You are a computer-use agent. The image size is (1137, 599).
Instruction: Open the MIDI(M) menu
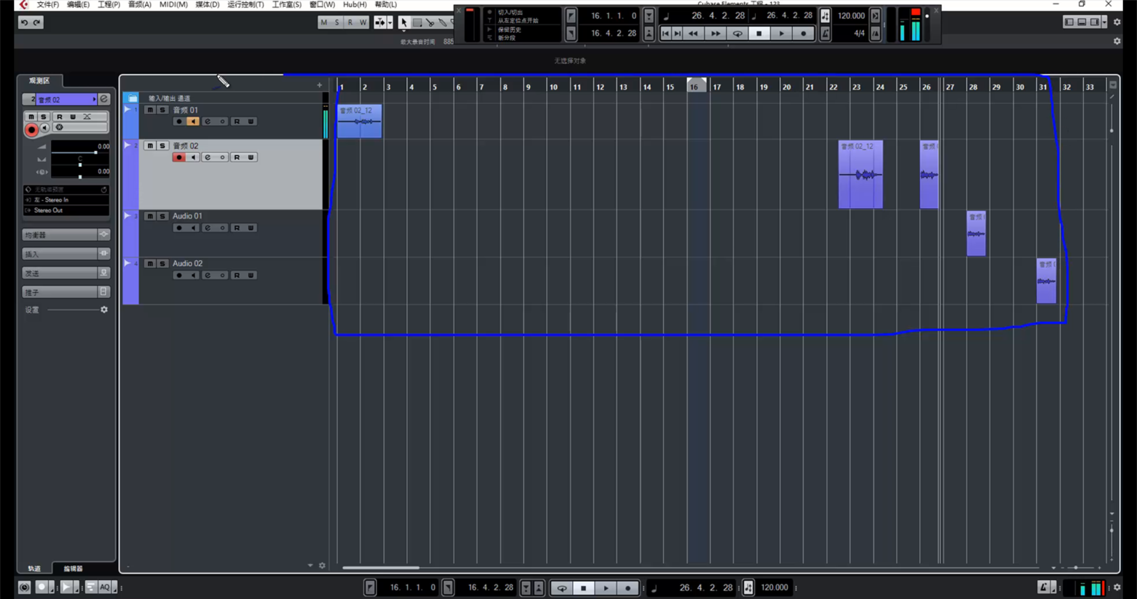pyautogui.click(x=174, y=5)
